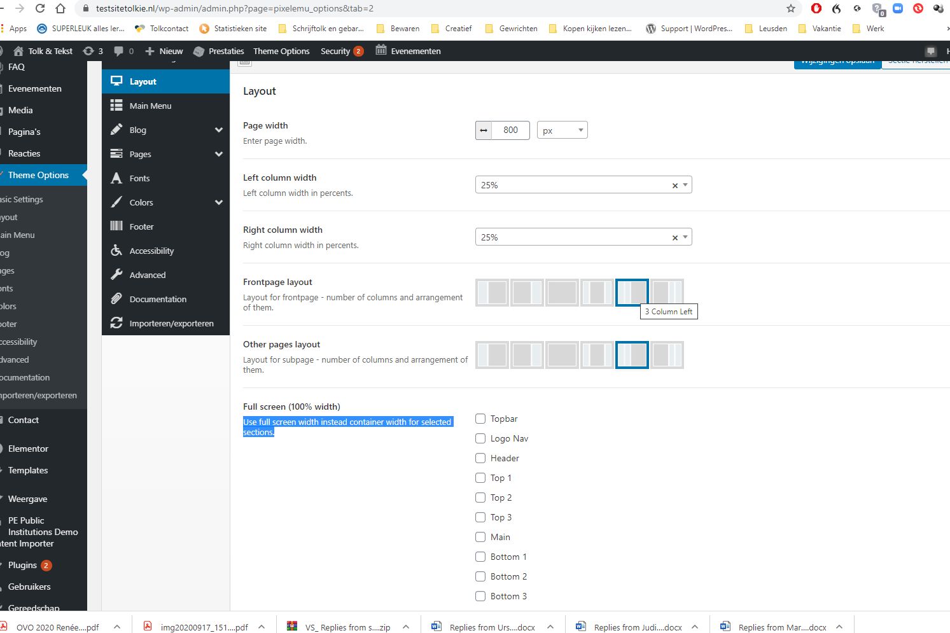Click the Documentation paperclip icon
This screenshot has height=633, width=950.
[116, 299]
